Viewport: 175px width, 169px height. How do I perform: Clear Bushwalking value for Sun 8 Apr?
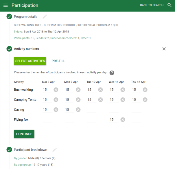pos(56,90)
